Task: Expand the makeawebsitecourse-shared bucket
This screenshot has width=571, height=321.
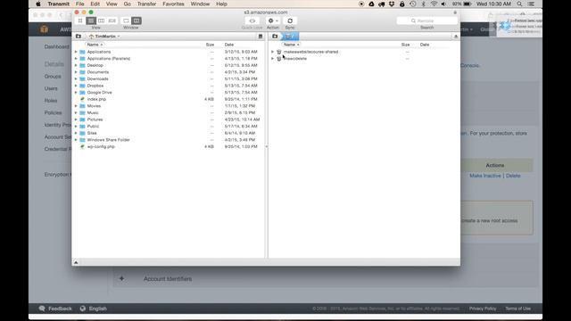Action: [272, 52]
